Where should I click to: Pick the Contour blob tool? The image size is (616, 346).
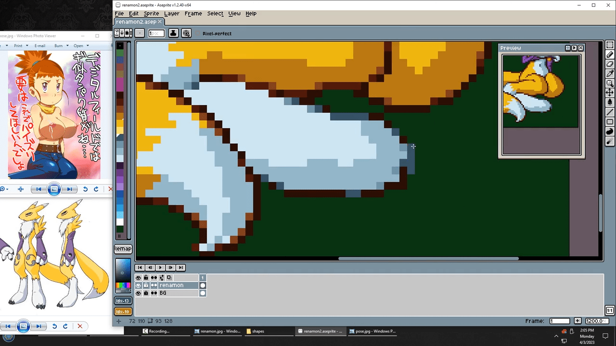tap(610, 131)
